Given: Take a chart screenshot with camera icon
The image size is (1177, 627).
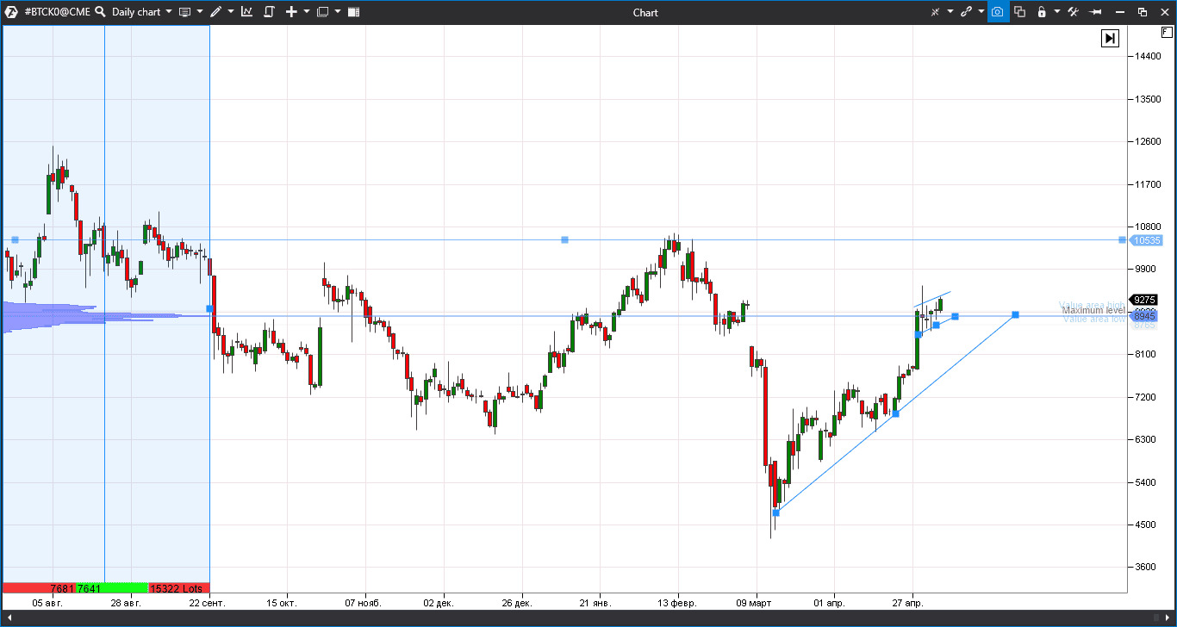Looking at the screenshot, I should coord(998,12).
